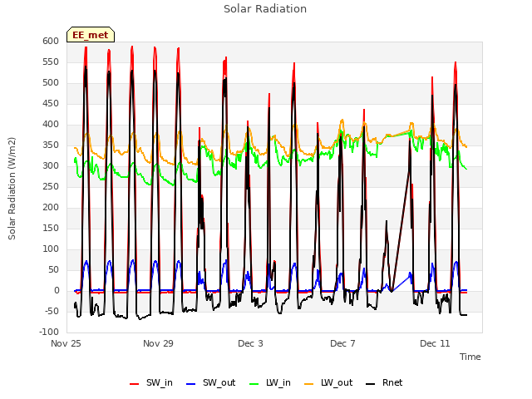The height and width of the screenshot is (399, 532).
Task: Click the orange LW_out legend swatch
Action: coord(309,384)
